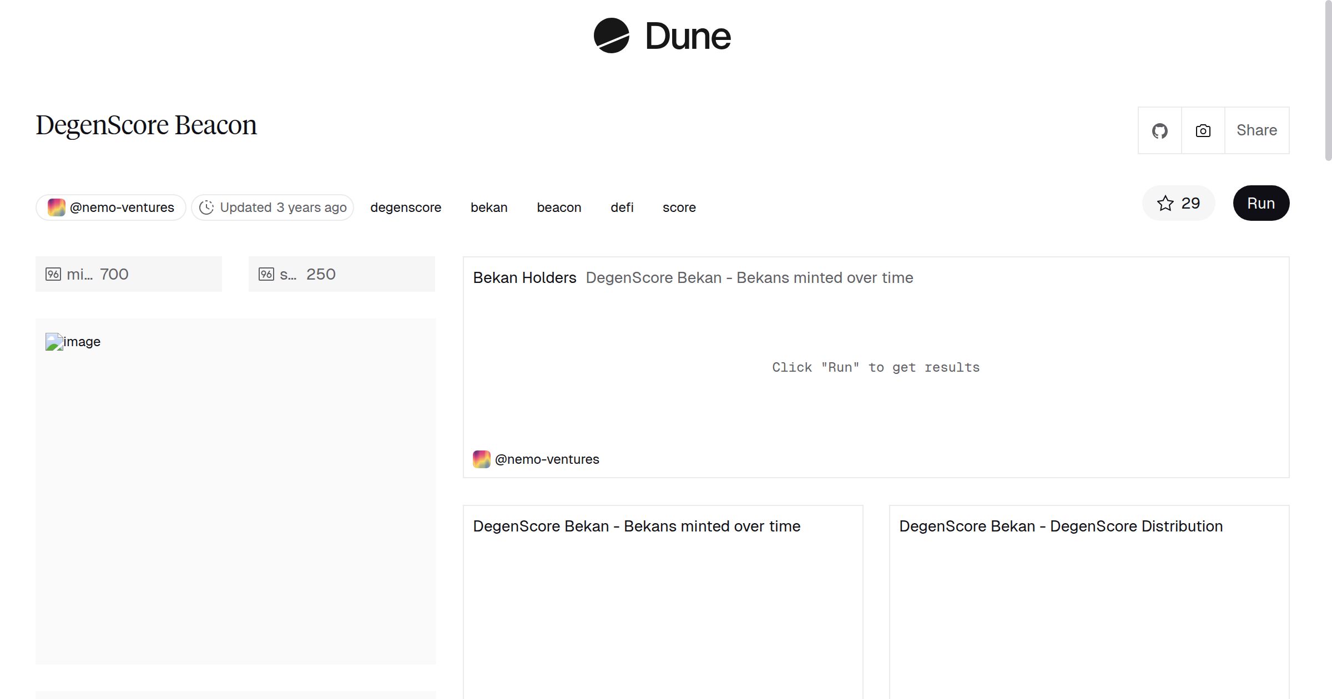Screen dimensions: 1332x699
Task: Open the beacon tag
Action: (x=559, y=207)
